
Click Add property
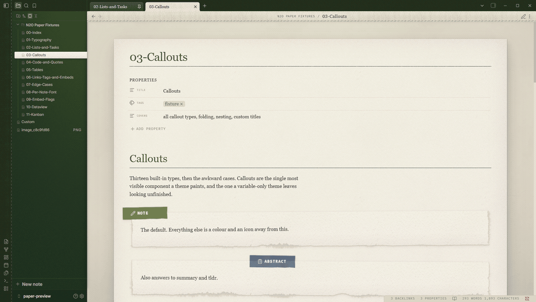tap(148, 129)
